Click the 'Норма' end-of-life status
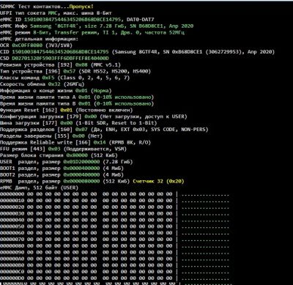This screenshot has height=285, width=293. coord(101,91)
